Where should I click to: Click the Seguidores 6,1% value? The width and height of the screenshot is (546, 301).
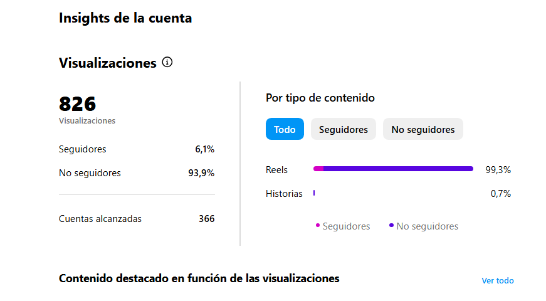click(204, 149)
